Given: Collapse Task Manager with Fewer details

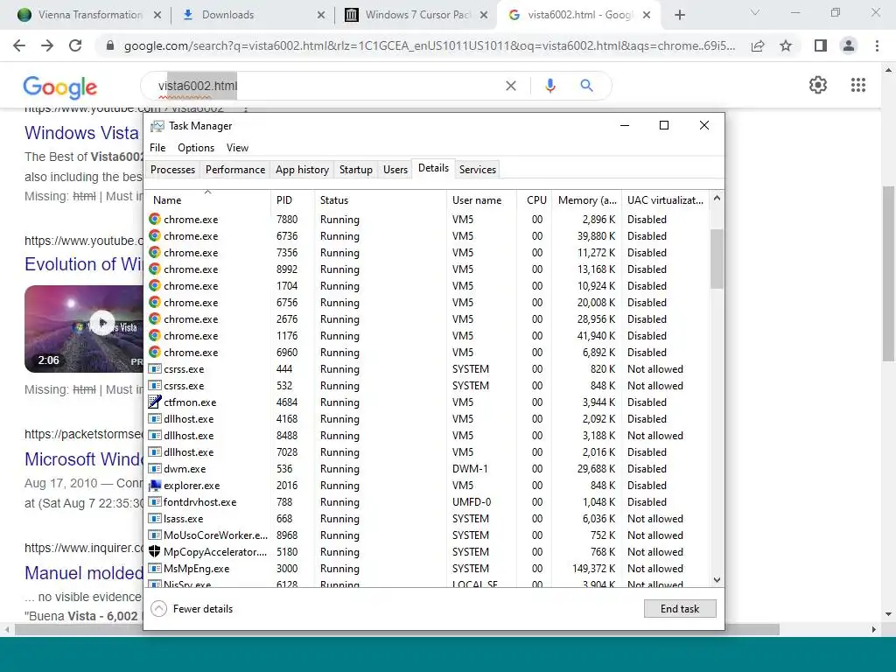Looking at the screenshot, I should pos(192,609).
